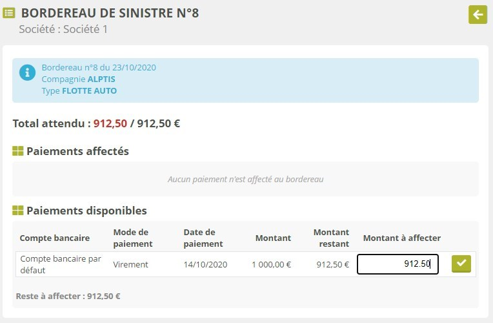Click the Montant restant column header

tap(331, 238)
